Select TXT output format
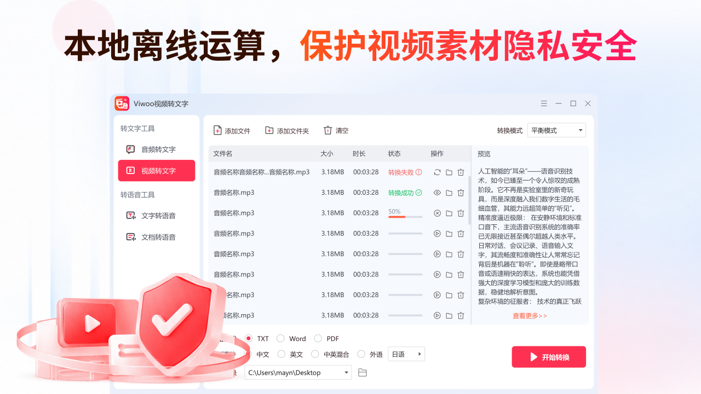701x394 pixels. [249, 339]
